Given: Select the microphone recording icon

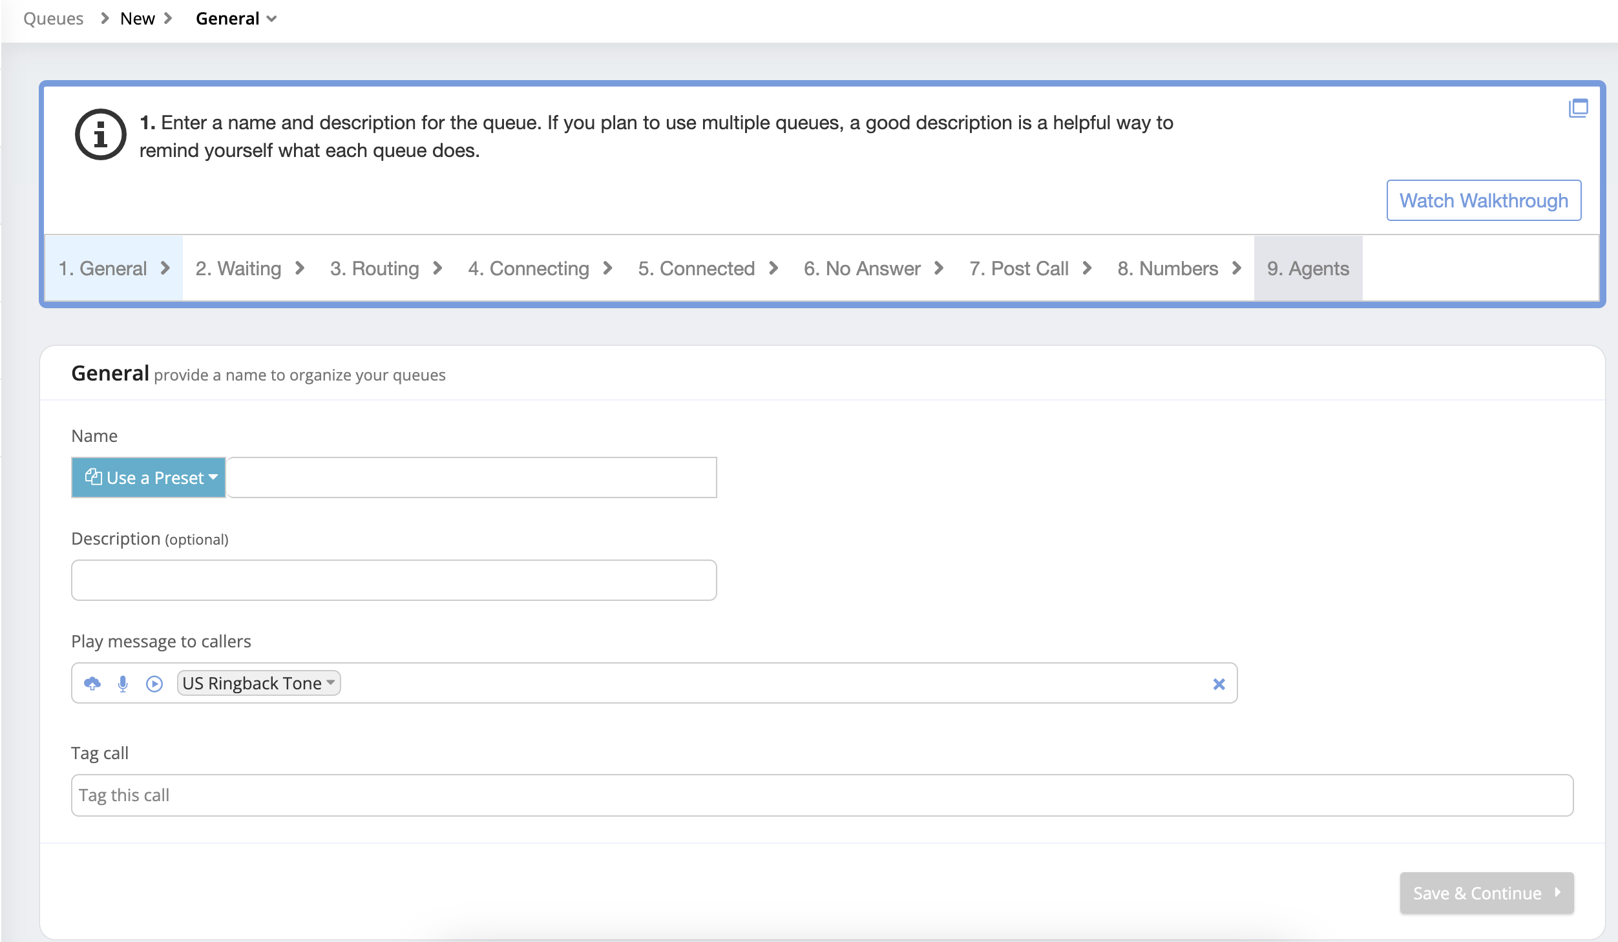Looking at the screenshot, I should tap(122, 683).
